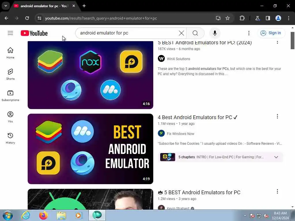Image resolution: width=295 pixels, height=221 pixels.
Task: Click the taskbar clock showing 8:43 AM
Action: coord(280,216)
